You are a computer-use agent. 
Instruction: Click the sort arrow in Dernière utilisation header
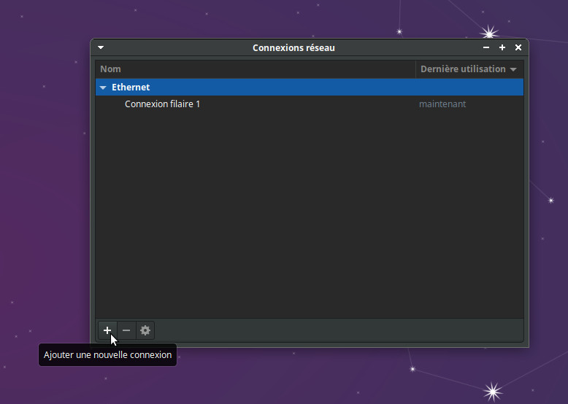click(x=513, y=69)
